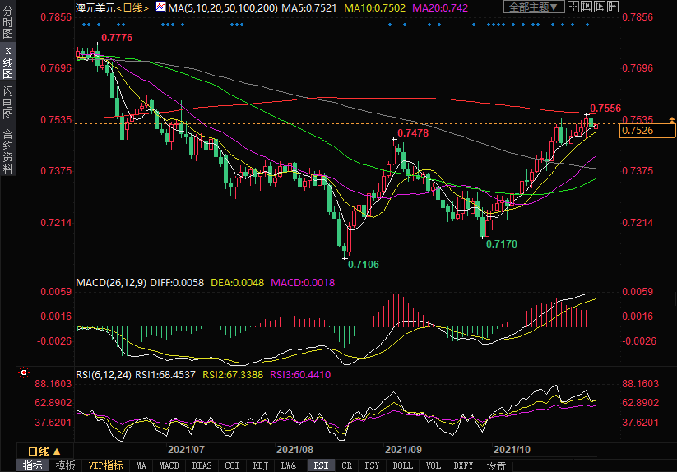Open the <日线> period dropdown next to 澳元美元

(x=132, y=7)
